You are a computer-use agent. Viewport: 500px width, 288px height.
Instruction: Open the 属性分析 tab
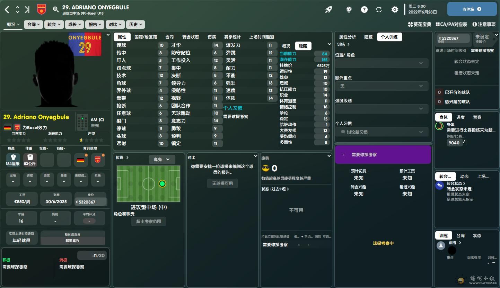[347, 37]
